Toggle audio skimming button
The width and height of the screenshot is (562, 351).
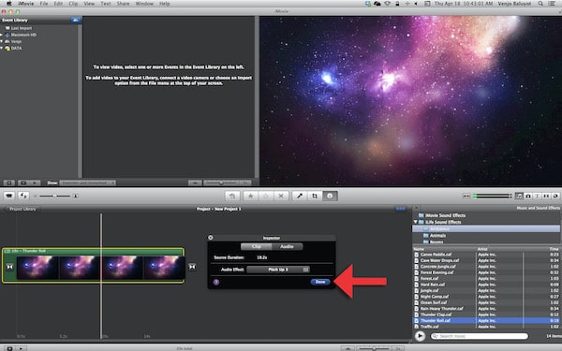(466, 196)
